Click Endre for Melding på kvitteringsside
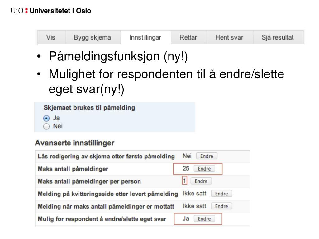319x239 pixels. pyautogui.click(x=221, y=194)
